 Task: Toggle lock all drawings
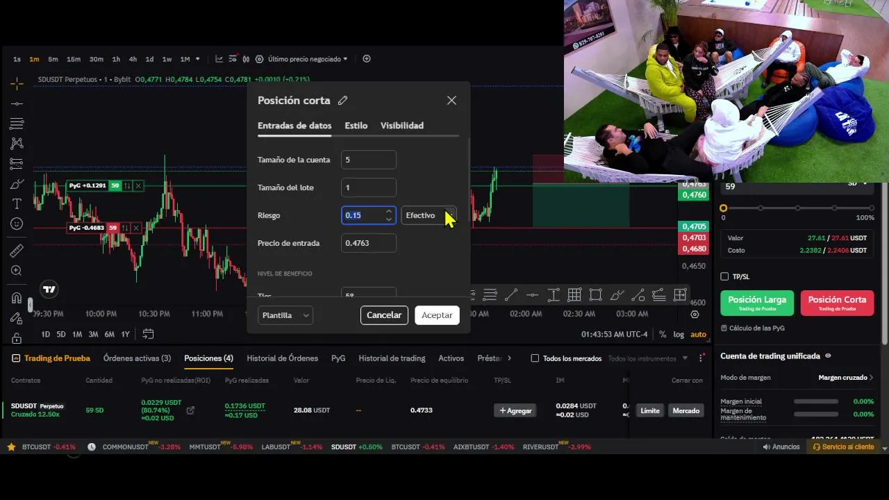17,338
